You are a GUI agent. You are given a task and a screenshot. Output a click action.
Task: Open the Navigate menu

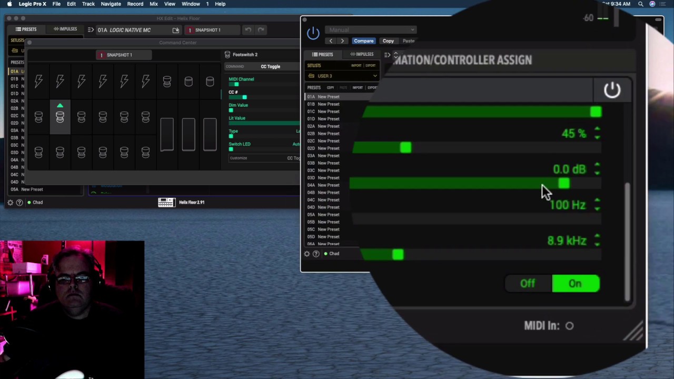click(111, 4)
